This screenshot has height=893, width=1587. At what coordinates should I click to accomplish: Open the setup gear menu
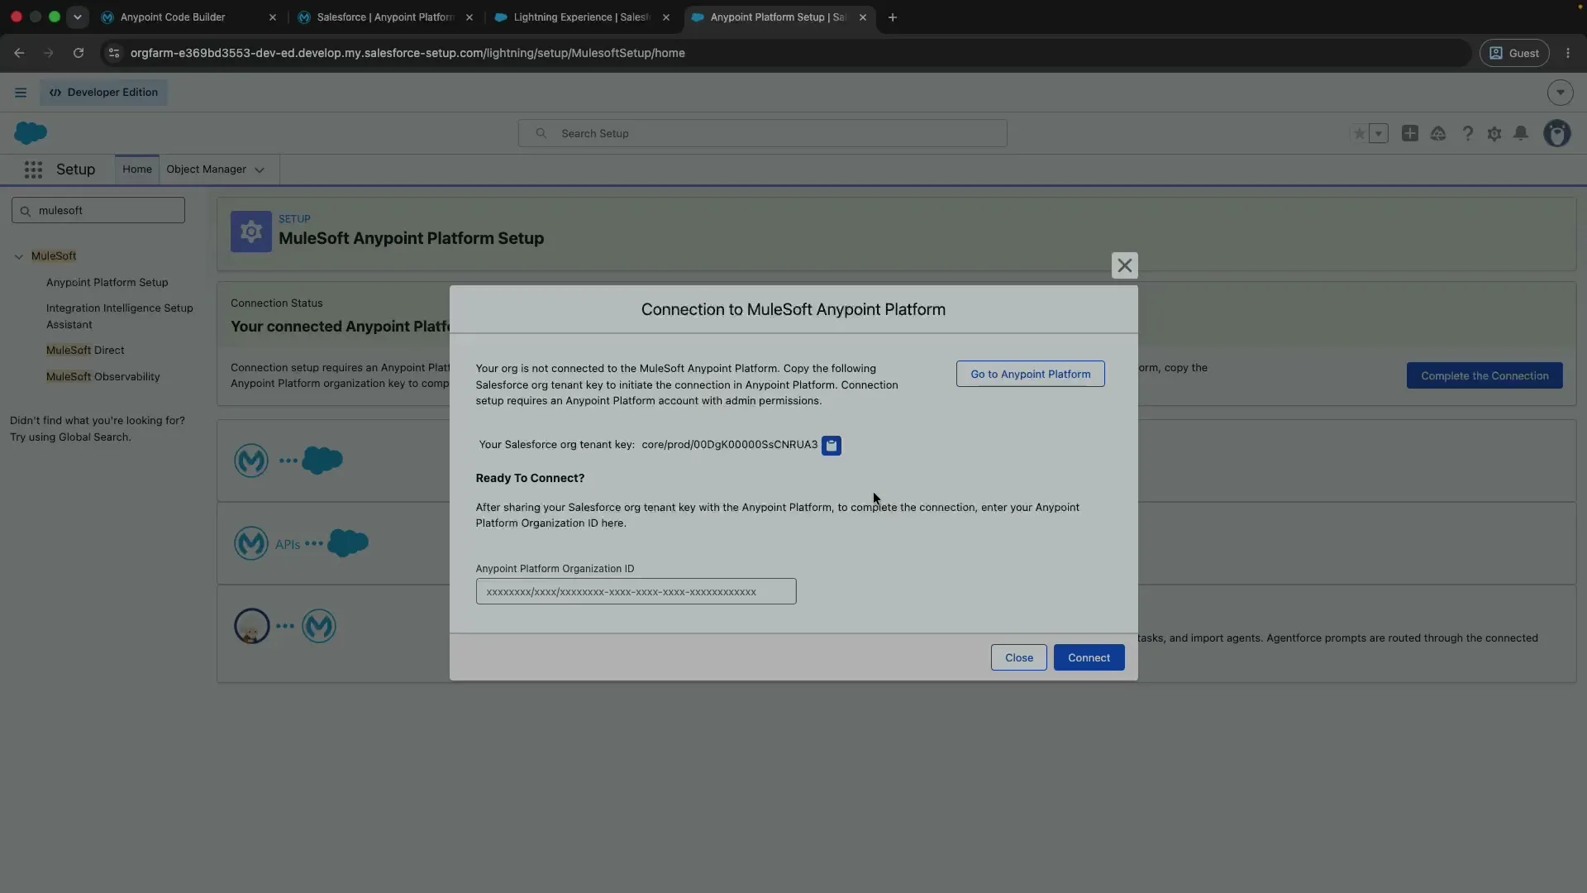point(1494,133)
